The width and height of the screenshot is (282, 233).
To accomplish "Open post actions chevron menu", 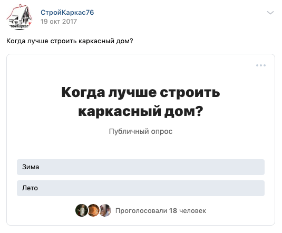I will coord(270,13).
